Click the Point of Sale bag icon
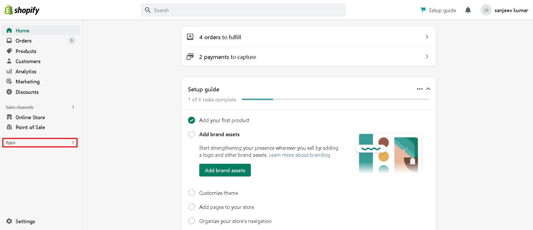This screenshot has width=533, height=230. [9, 127]
